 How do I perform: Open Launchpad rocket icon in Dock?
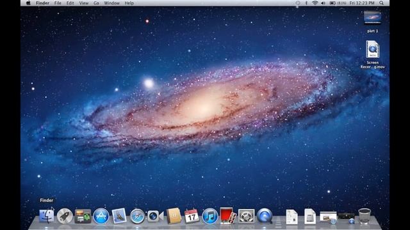point(65,216)
